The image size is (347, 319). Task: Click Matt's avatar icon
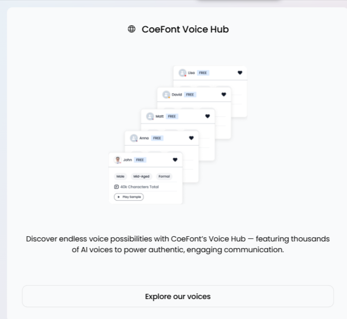[x=150, y=116]
